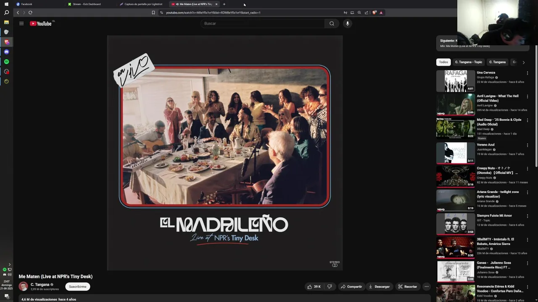Dislike the video with thumbs down

coord(330,286)
